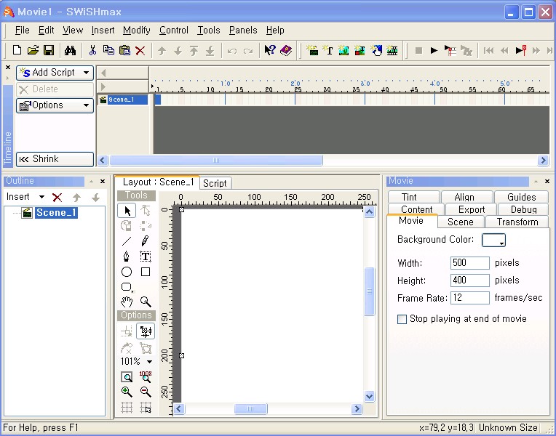Select the Scene_1 row in the timeline
The width and height of the screenshot is (556, 436).
click(x=123, y=100)
